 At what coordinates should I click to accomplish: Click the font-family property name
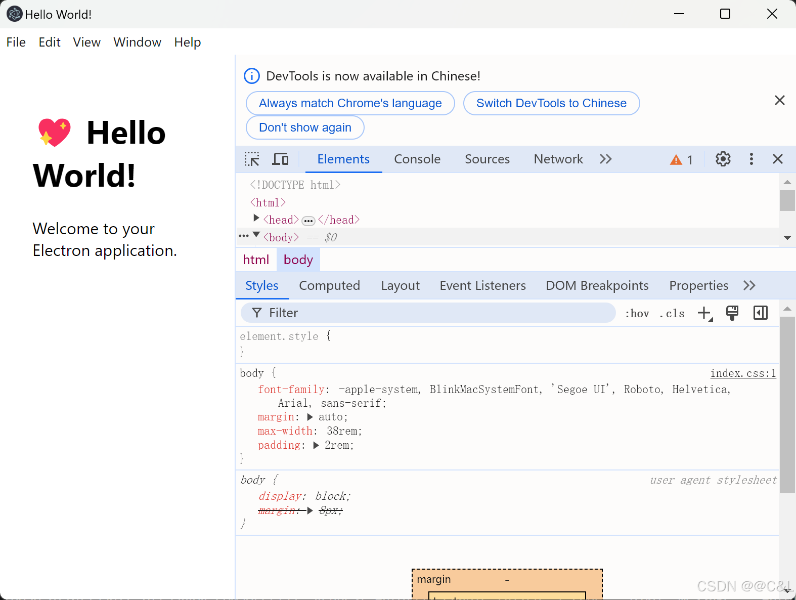[291, 390]
